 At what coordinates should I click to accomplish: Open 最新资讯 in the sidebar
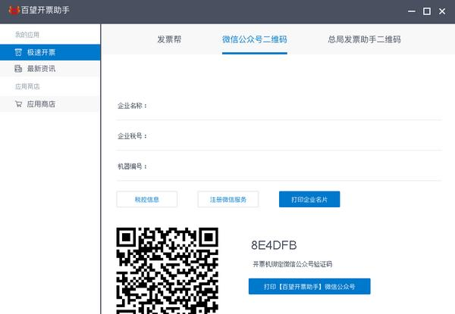coord(50,69)
